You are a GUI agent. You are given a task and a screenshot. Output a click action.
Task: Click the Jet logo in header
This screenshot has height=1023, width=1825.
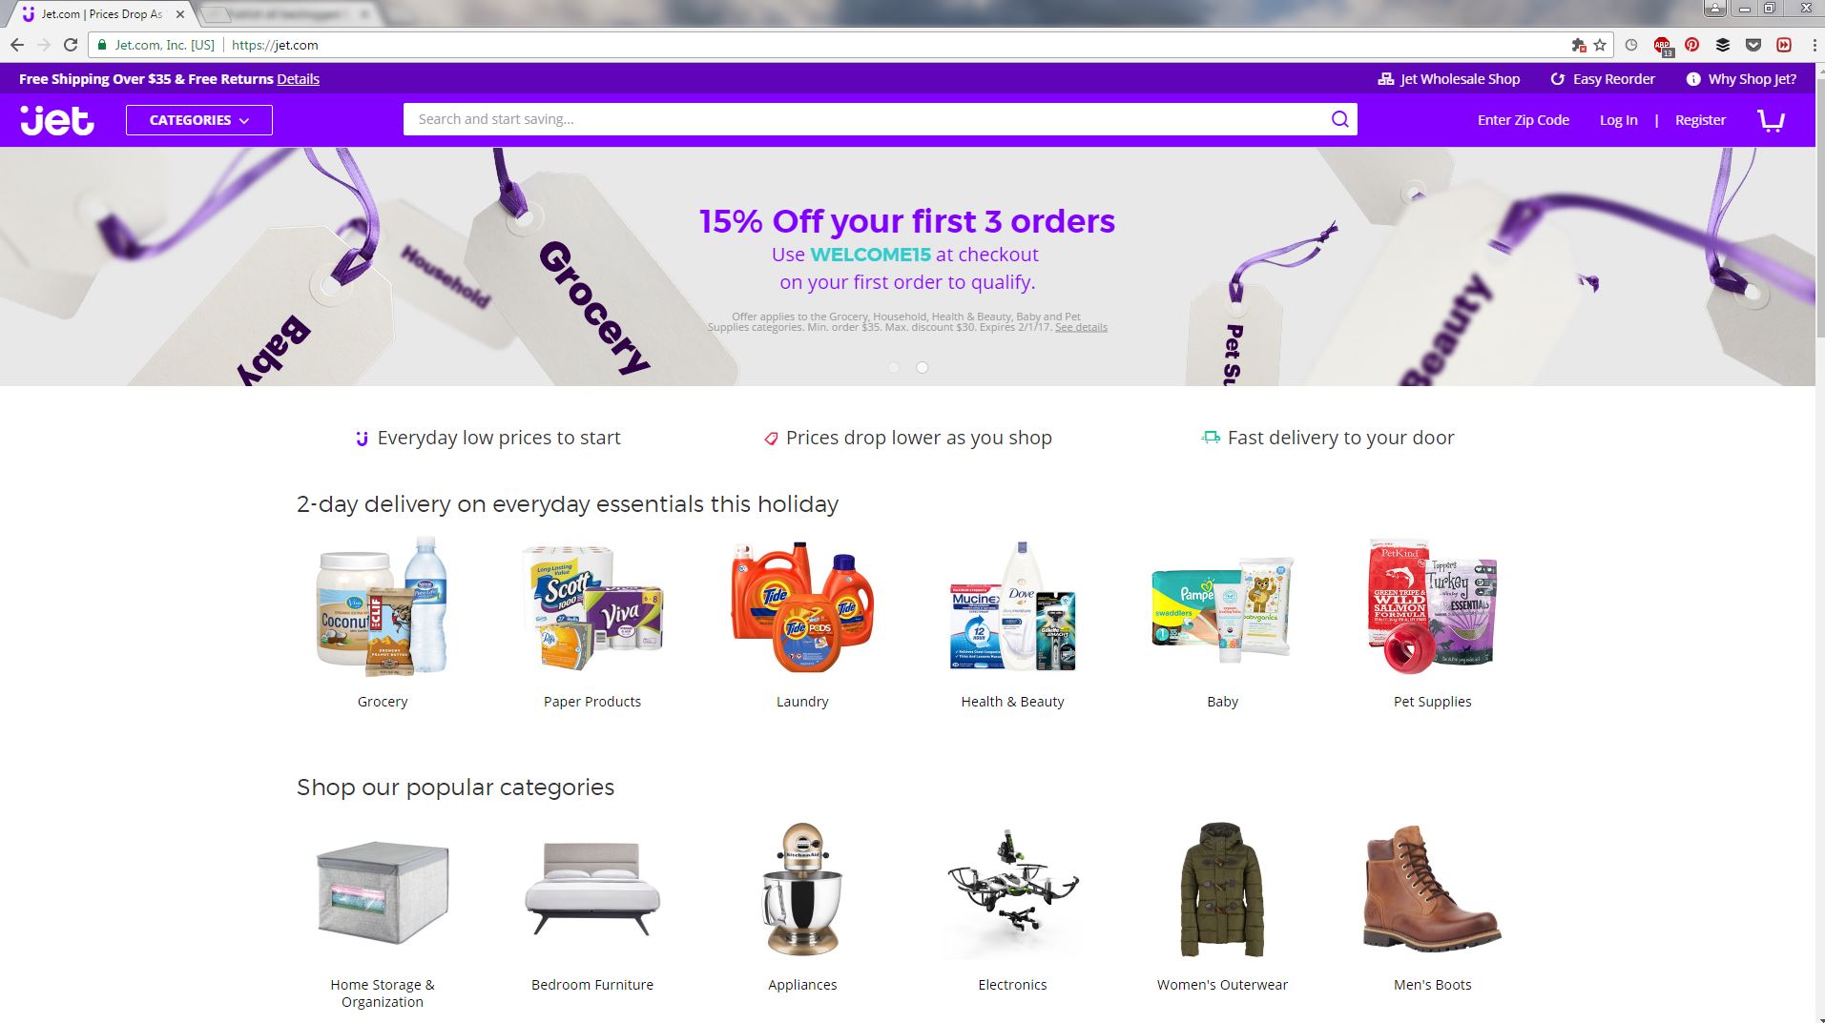tap(57, 120)
